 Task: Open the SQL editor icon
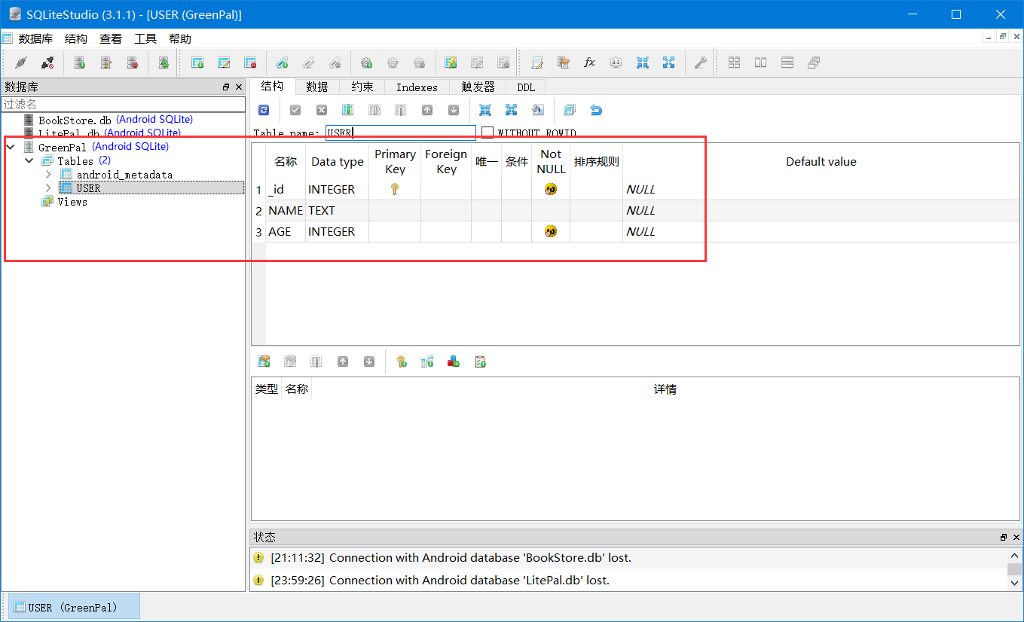tap(537, 63)
